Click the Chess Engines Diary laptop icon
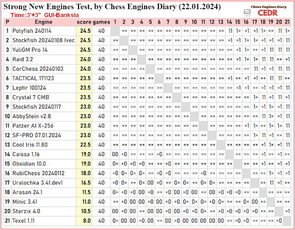 point(247,12)
